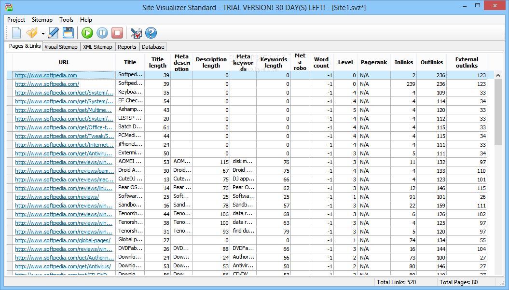This screenshot has height=290, width=509.
Task: Open the softpedia.com/get/Multime... link
Action: click(x=63, y=110)
